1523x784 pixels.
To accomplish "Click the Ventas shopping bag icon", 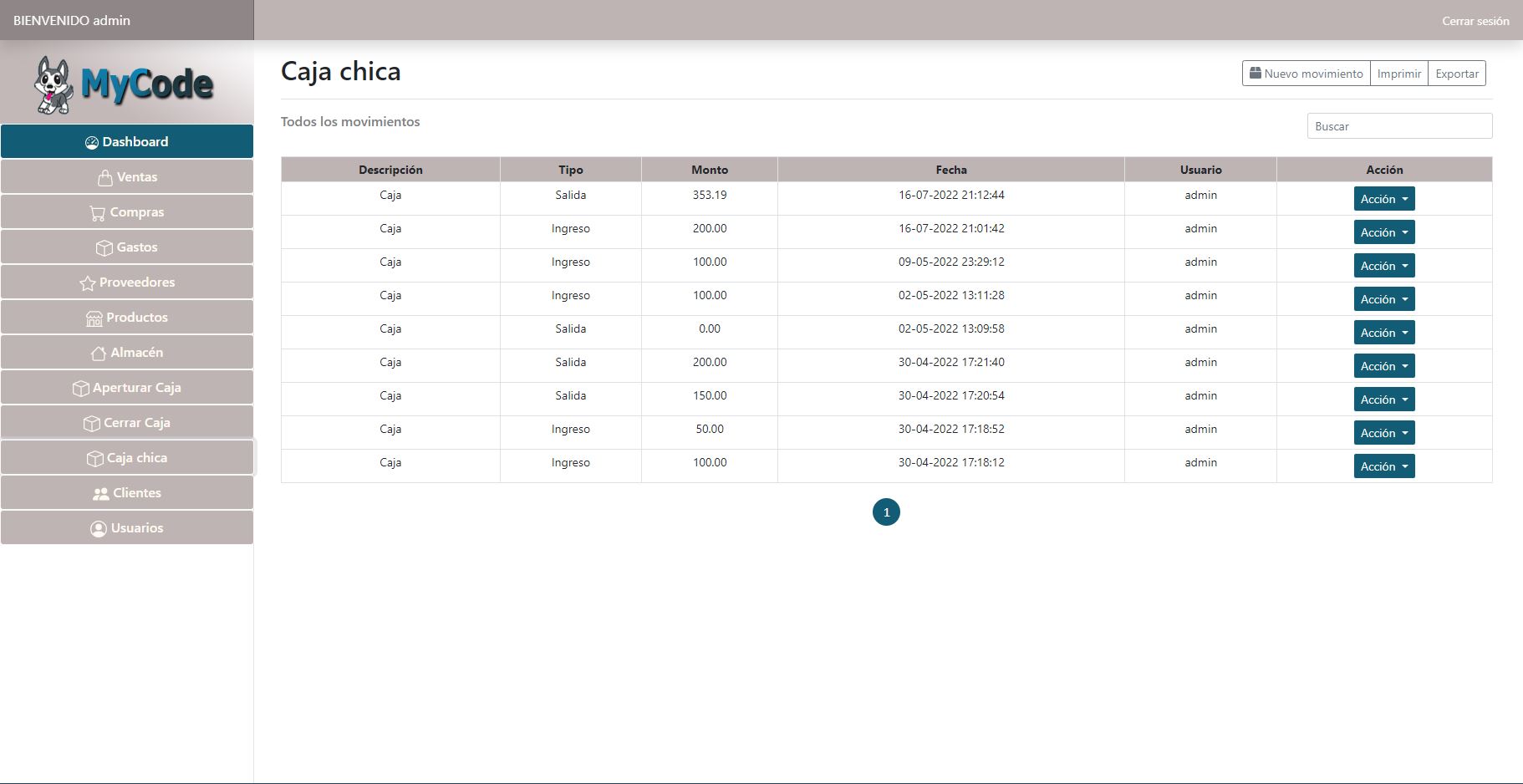I will pyautogui.click(x=104, y=178).
